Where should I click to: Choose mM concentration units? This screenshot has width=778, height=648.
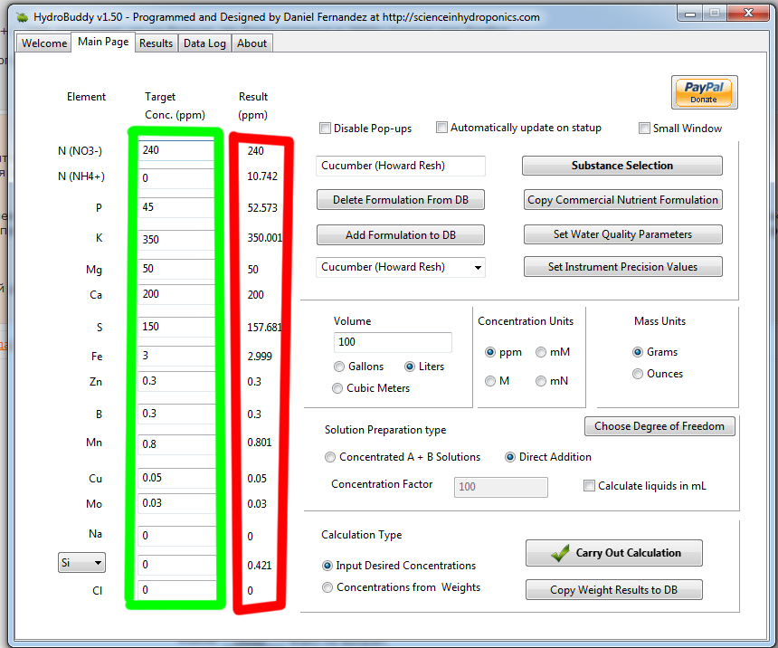pyautogui.click(x=541, y=352)
